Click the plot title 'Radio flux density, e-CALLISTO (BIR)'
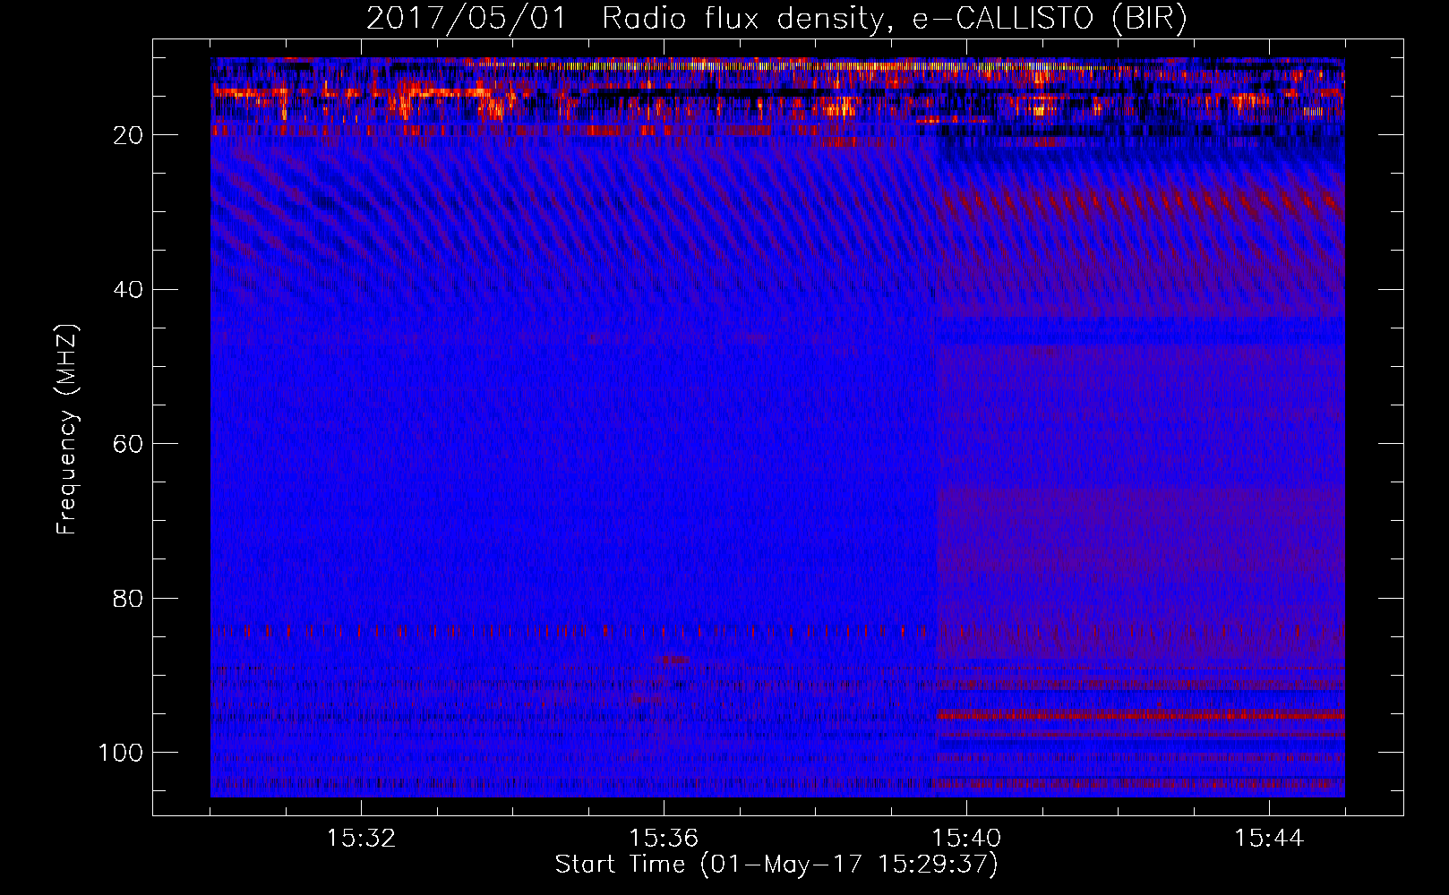This screenshot has width=1449, height=895. [x=895, y=19]
